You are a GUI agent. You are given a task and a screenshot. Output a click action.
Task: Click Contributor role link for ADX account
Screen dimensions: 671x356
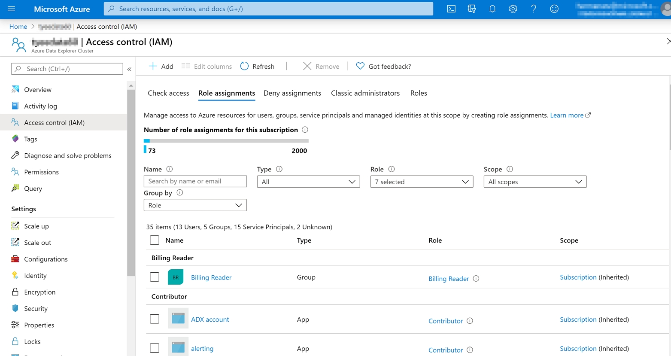[x=446, y=321]
